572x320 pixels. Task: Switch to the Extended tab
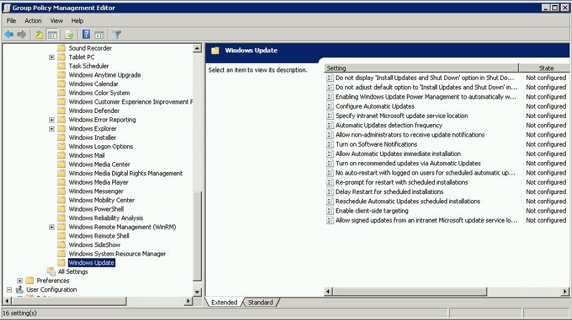(x=224, y=303)
